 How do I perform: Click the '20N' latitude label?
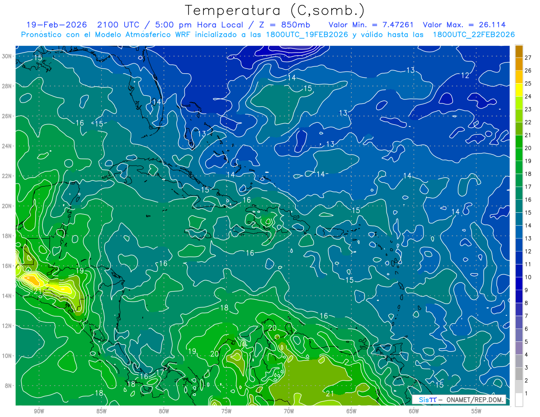(8, 206)
